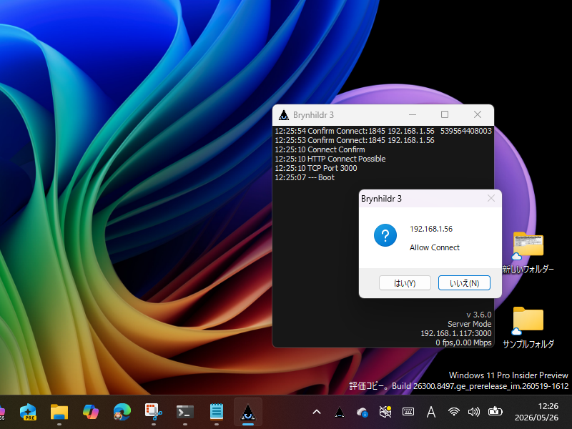Click the 'v 3.6.0' version text
The height and width of the screenshot is (429, 572).
479,315
